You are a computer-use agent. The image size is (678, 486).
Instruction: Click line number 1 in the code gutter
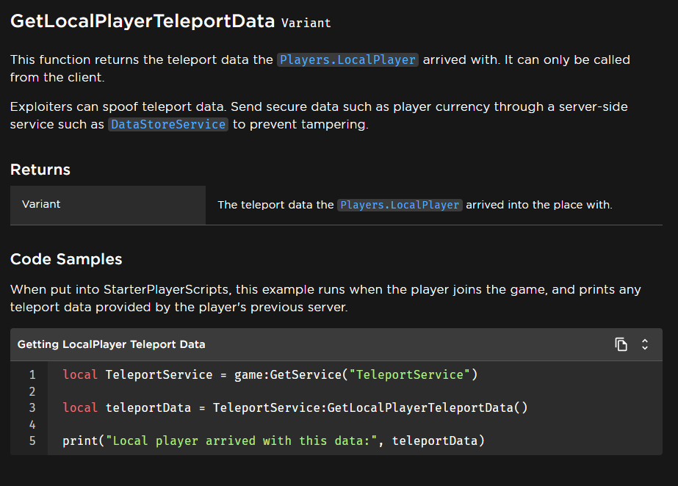point(32,375)
